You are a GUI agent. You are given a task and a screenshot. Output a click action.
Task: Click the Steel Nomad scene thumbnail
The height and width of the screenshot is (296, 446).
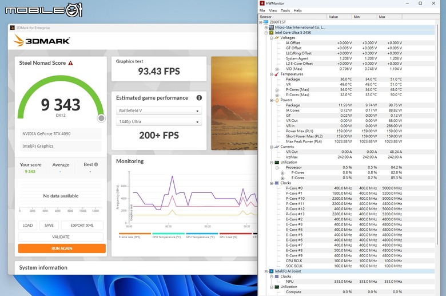click(234, 103)
